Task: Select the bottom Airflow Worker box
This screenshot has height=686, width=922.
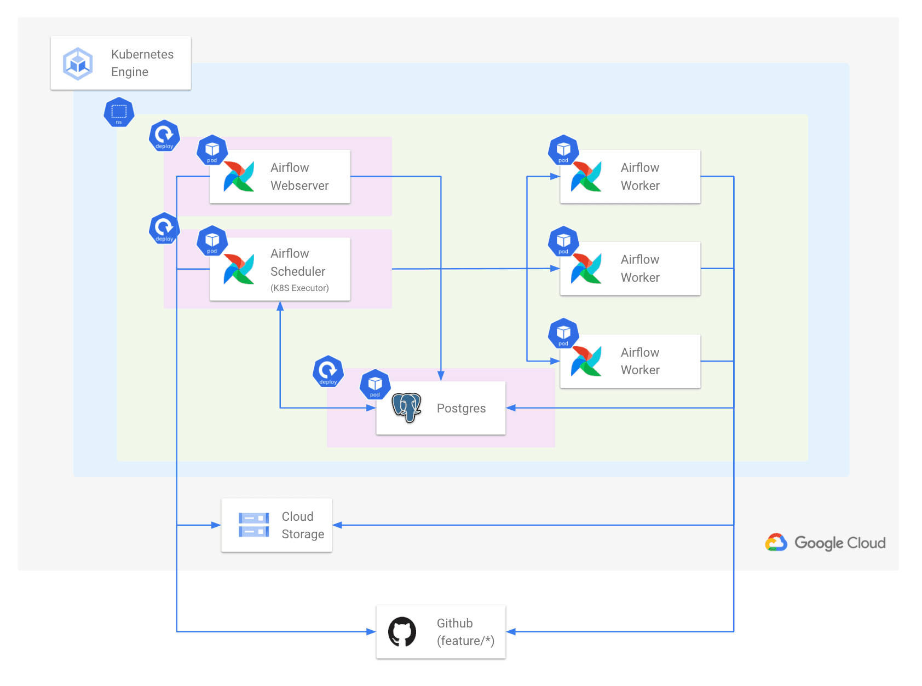Action: 630,361
